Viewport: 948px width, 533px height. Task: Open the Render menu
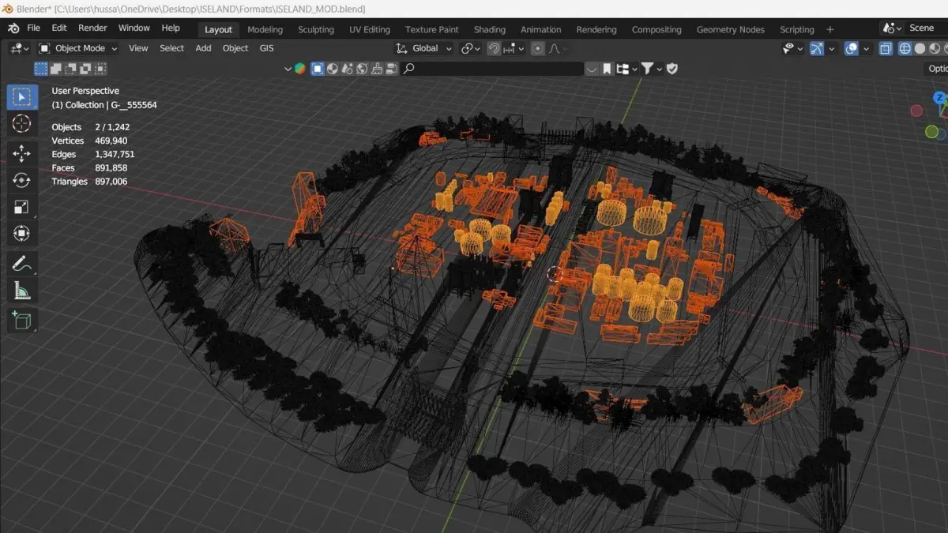pos(92,28)
